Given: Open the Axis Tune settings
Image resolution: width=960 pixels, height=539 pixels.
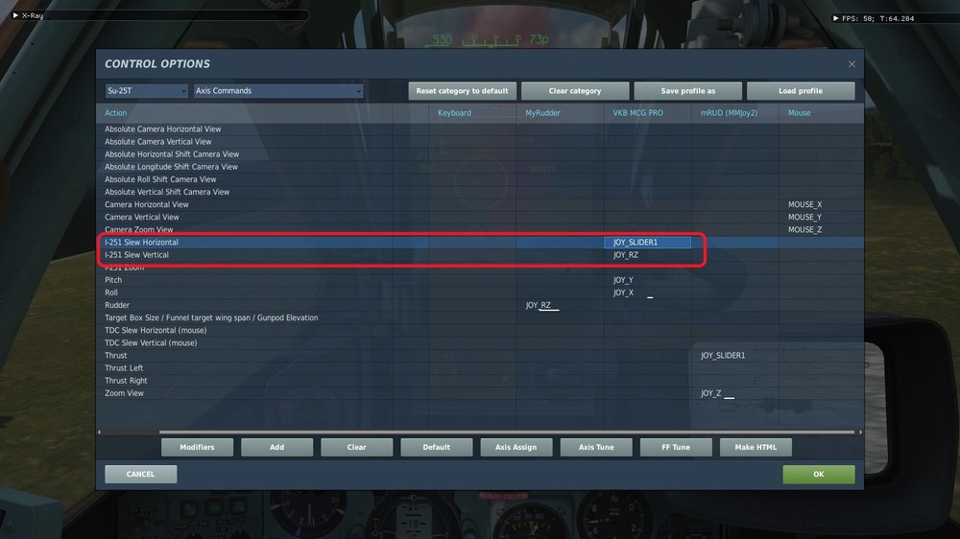Looking at the screenshot, I should (596, 447).
